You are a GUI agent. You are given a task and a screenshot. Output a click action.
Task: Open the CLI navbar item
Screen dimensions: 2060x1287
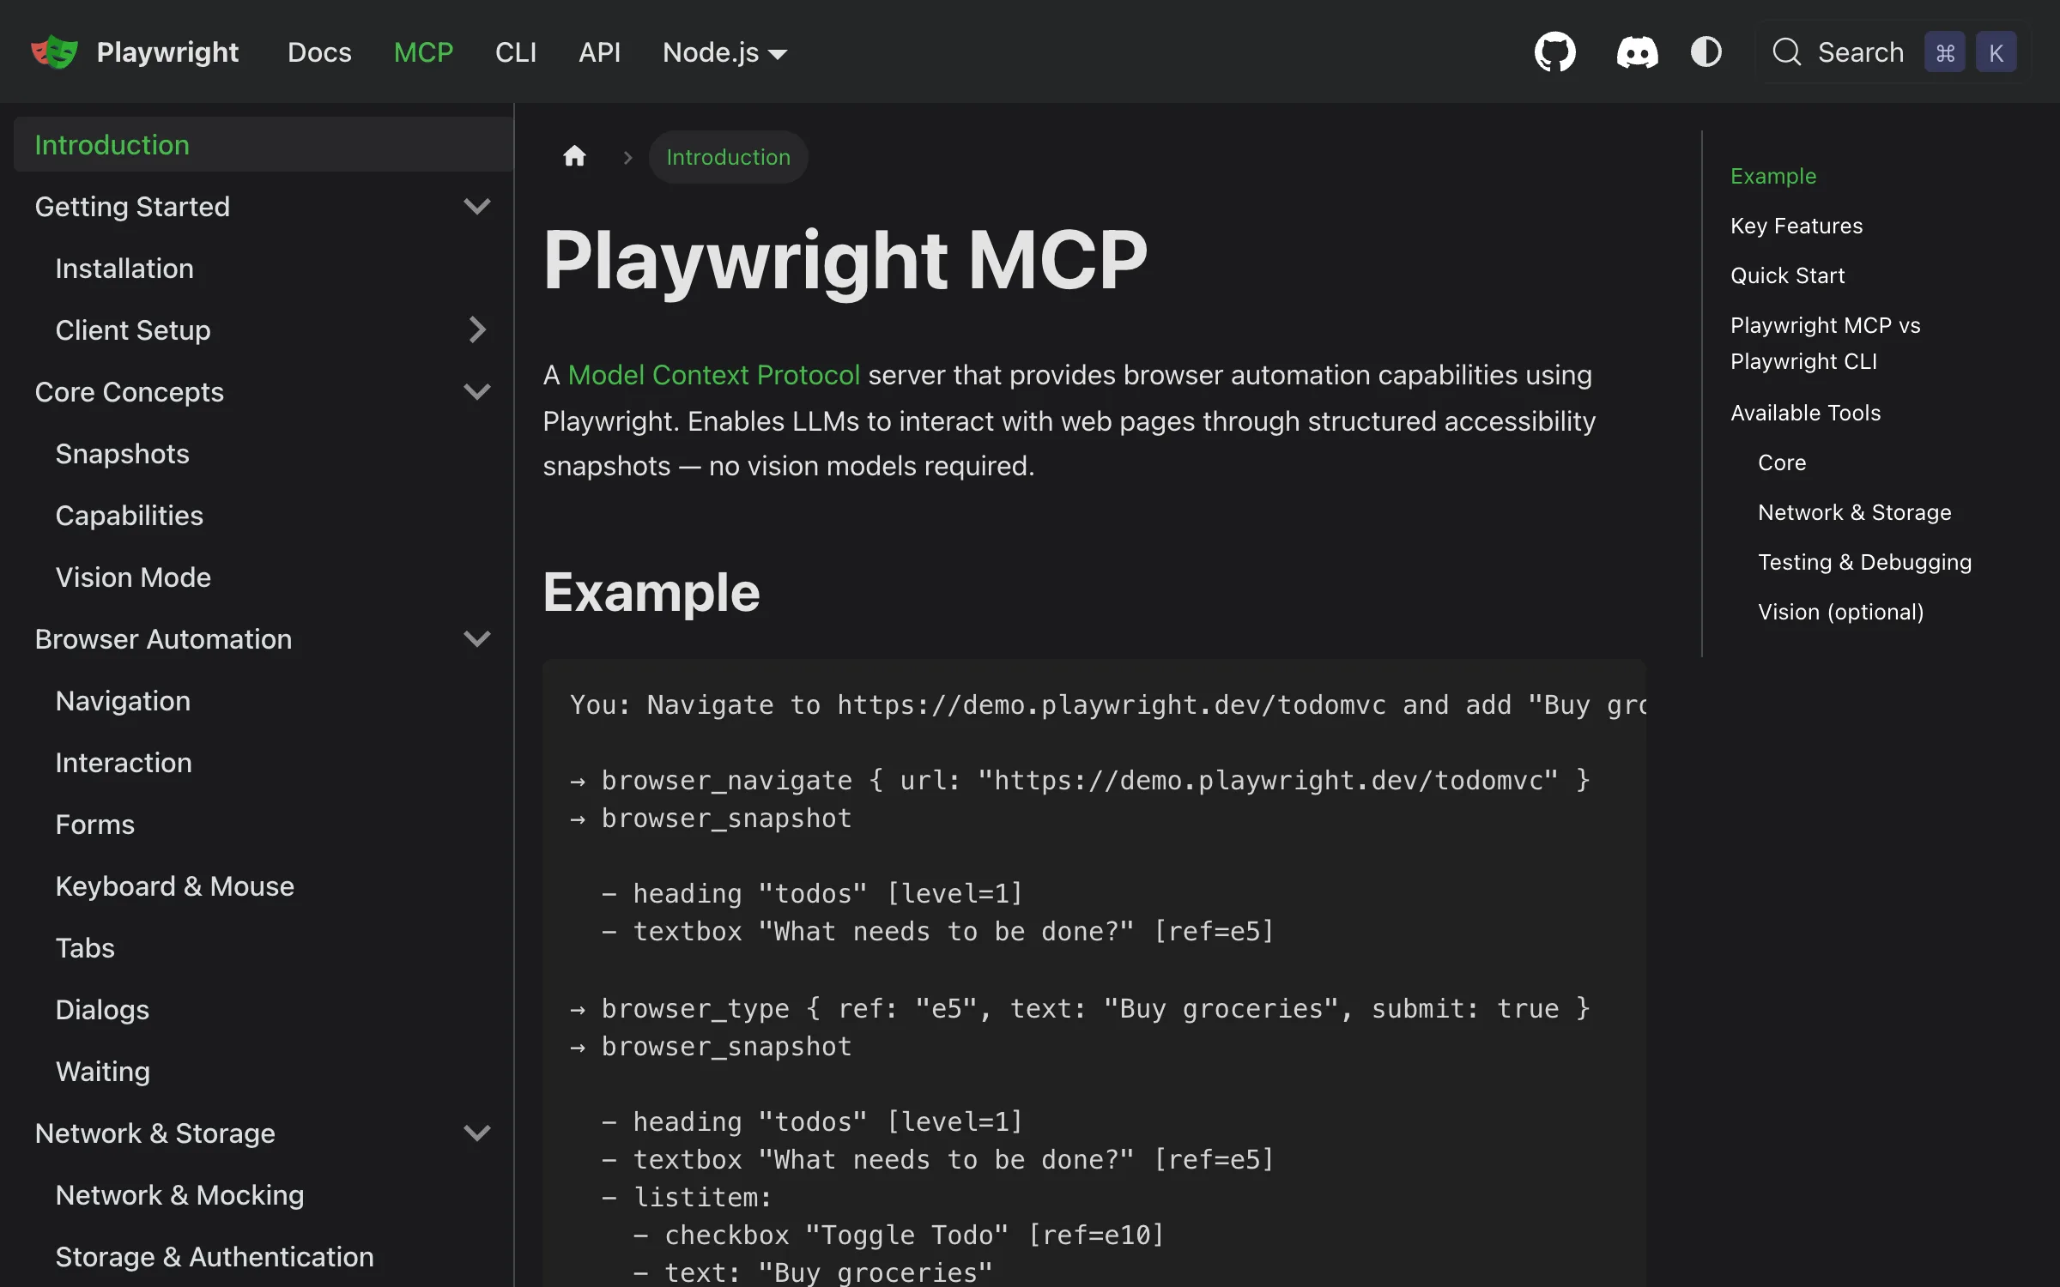[x=516, y=52]
